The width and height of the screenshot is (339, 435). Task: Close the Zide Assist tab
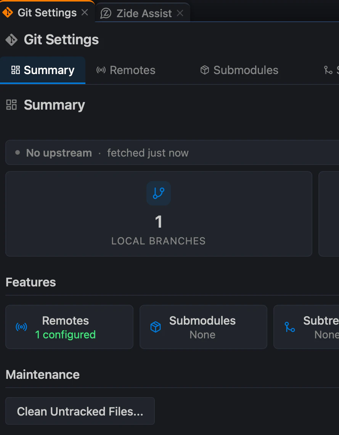coord(180,13)
